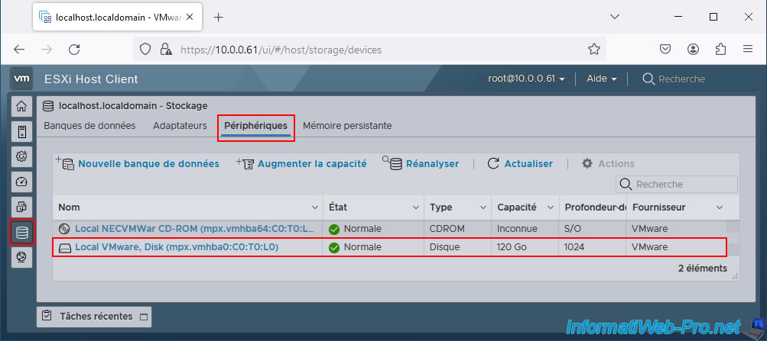Viewport: 767px width, 341px height.
Task: Expand the État column dropdown arrow
Action: pyautogui.click(x=416, y=207)
